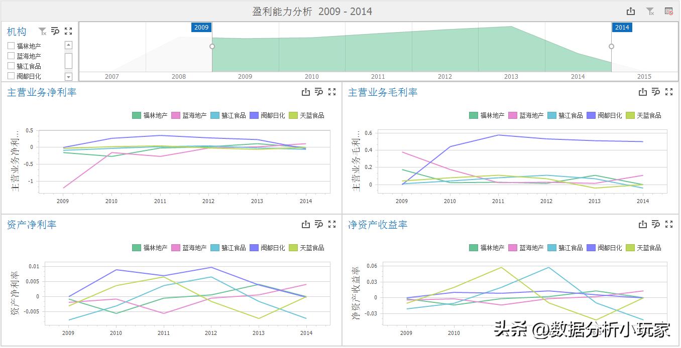Click the export icon beside the dashboard title

click(x=630, y=11)
